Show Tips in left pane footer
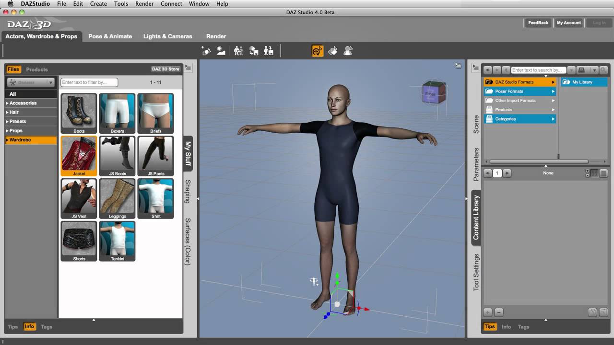Screen dimensions: 614x345 point(13,327)
